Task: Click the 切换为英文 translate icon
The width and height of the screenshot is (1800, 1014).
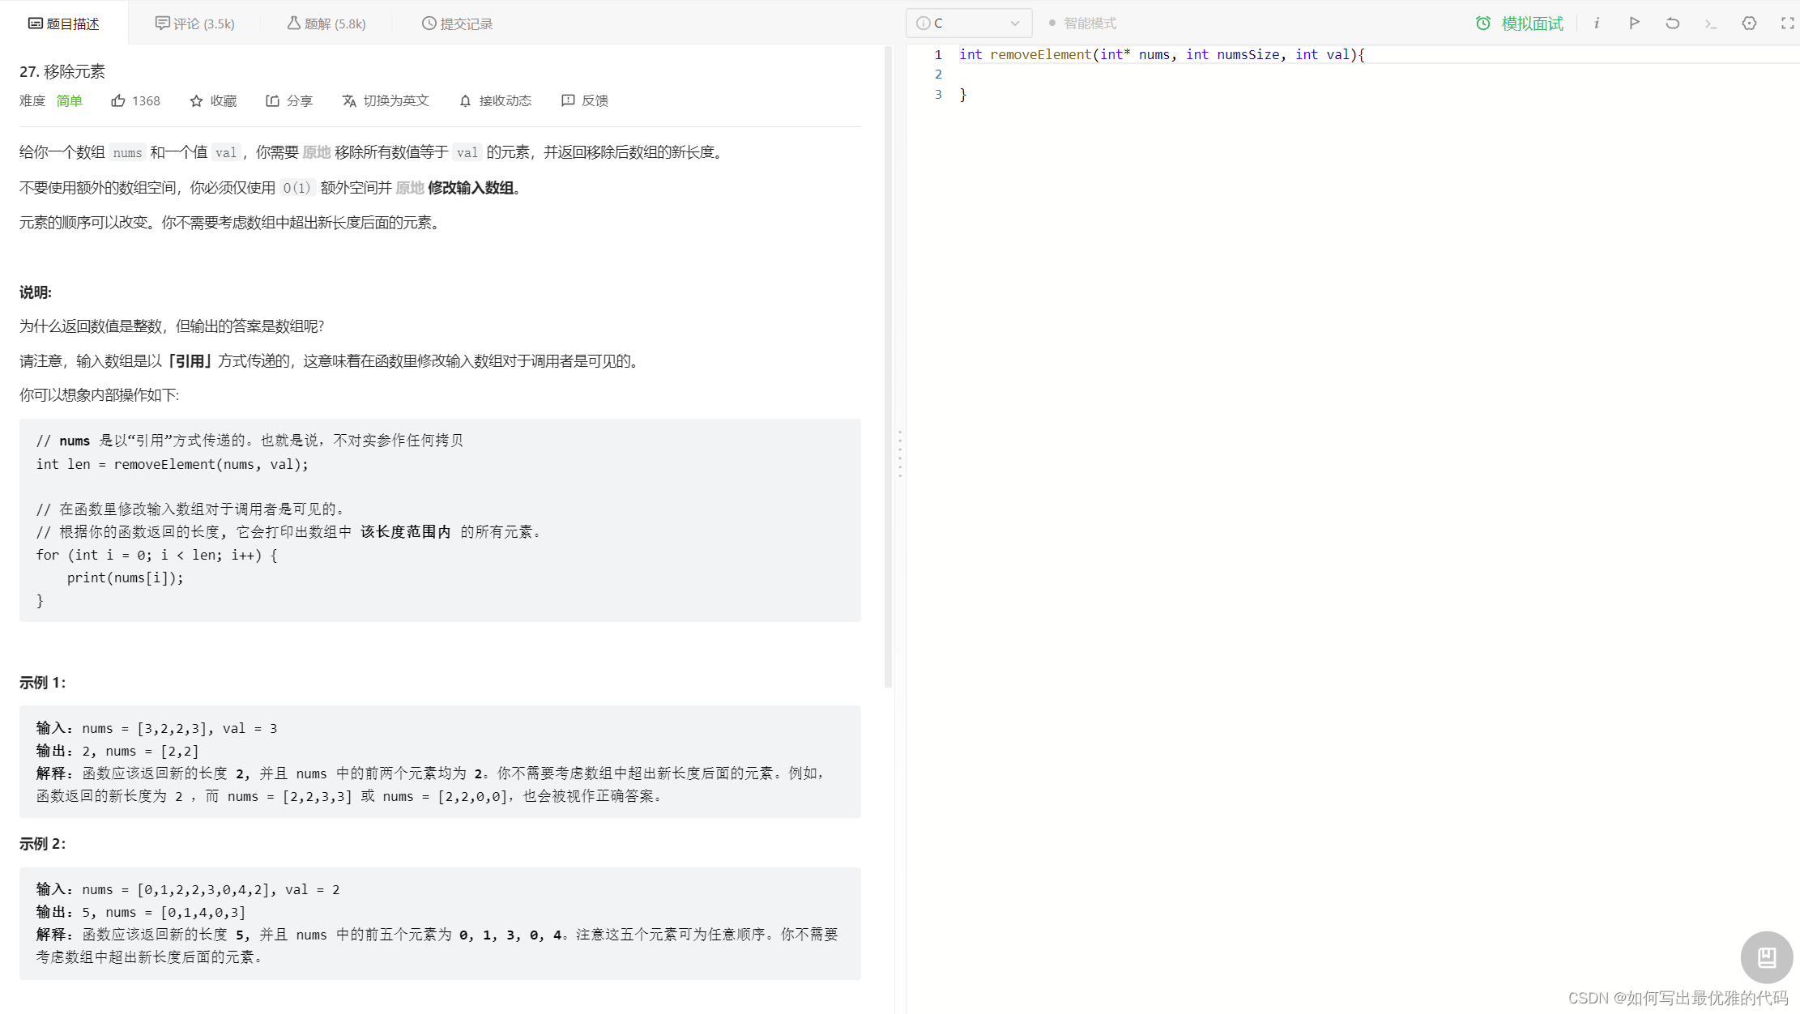Action: click(x=349, y=100)
